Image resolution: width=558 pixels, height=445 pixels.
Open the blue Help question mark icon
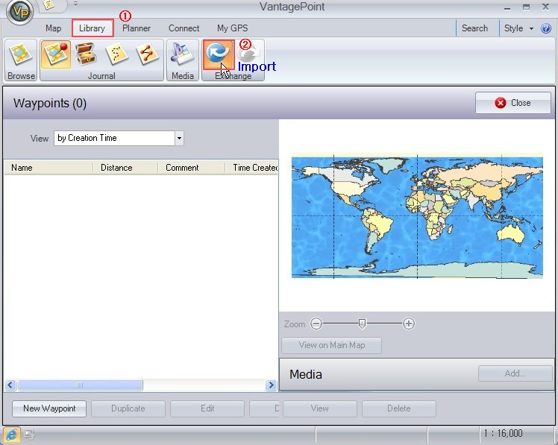point(546,28)
